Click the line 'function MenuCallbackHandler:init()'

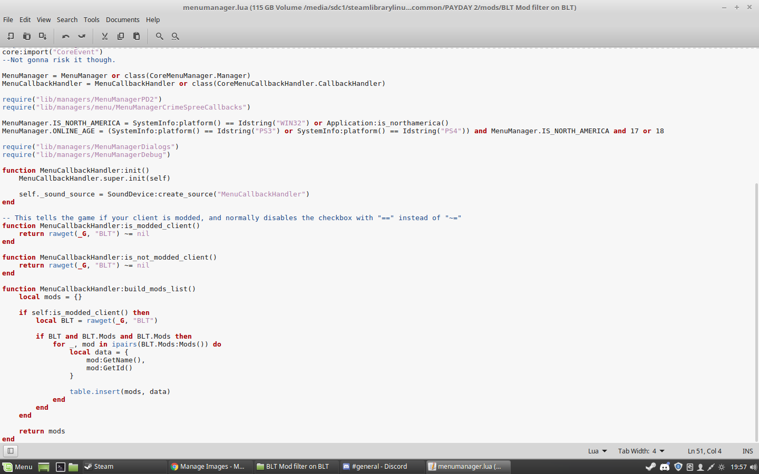pos(76,171)
